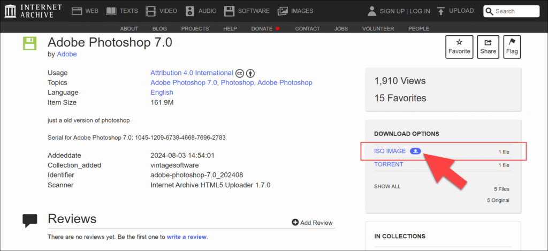Open the AUDIO menu item
This screenshot has height=251, width=548.
click(207, 11)
